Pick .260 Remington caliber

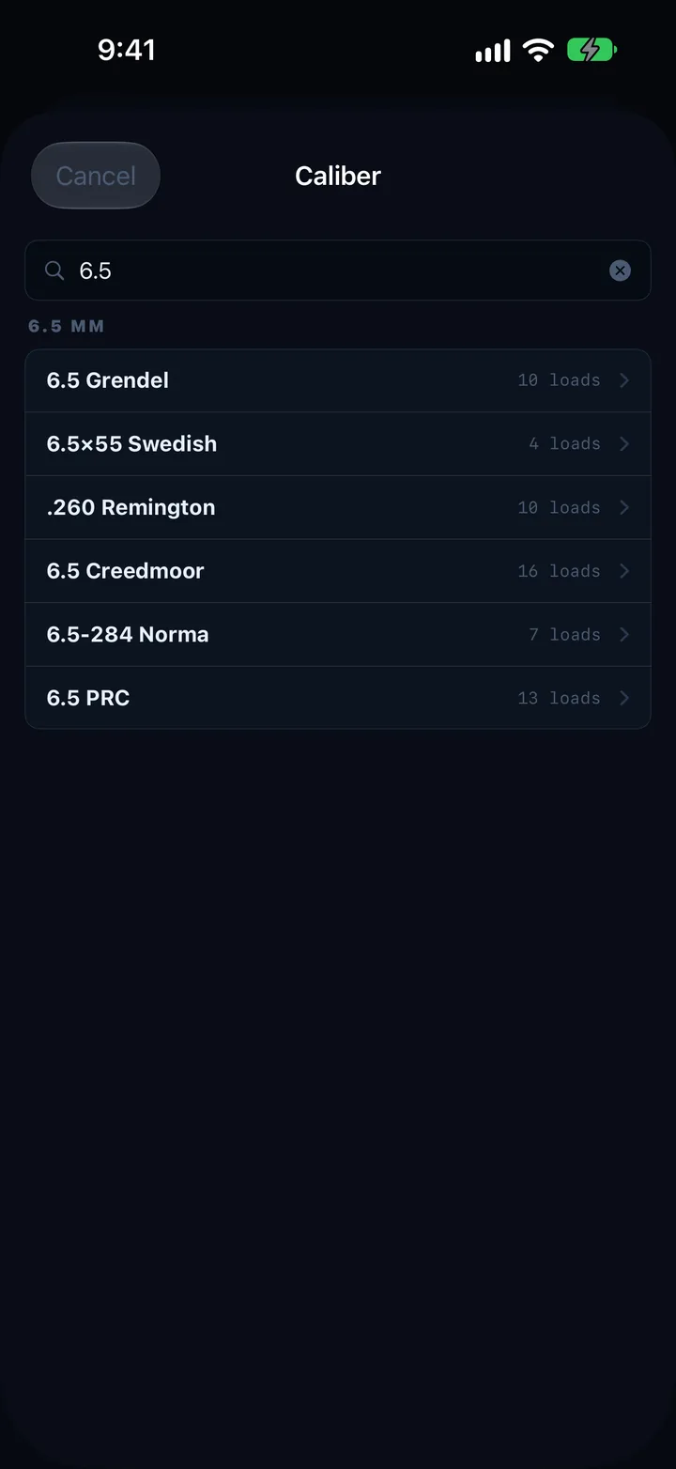(x=338, y=507)
